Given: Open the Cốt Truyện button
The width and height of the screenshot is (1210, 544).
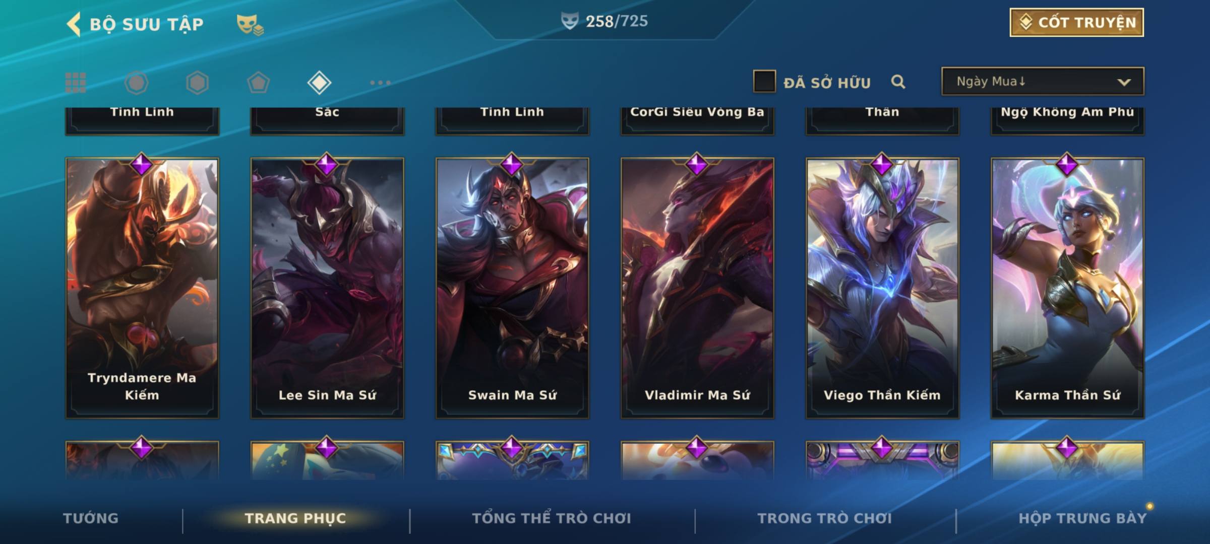Looking at the screenshot, I should tap(1076, 23).
